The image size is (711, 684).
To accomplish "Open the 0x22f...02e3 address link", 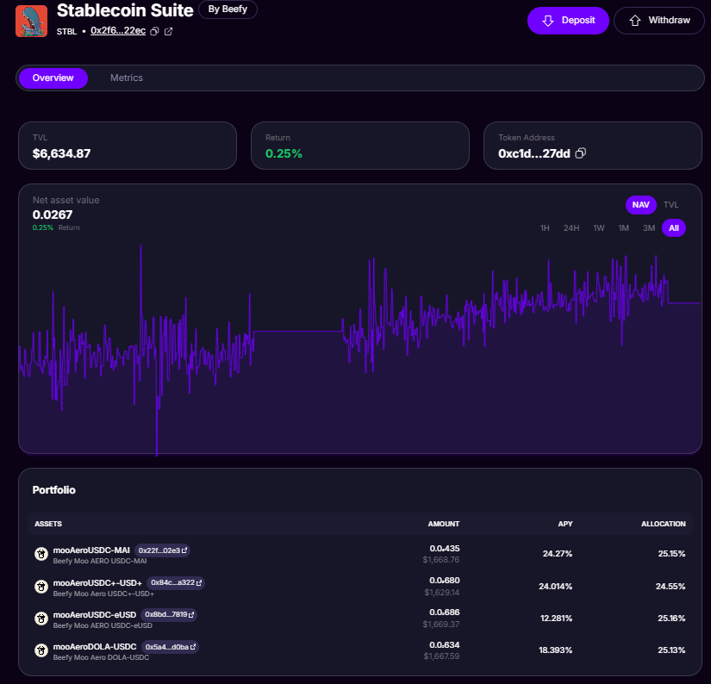I will point(162,550).
